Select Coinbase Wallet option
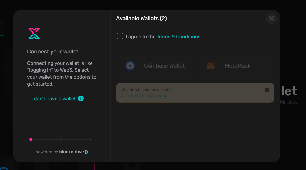 point(156,66)
